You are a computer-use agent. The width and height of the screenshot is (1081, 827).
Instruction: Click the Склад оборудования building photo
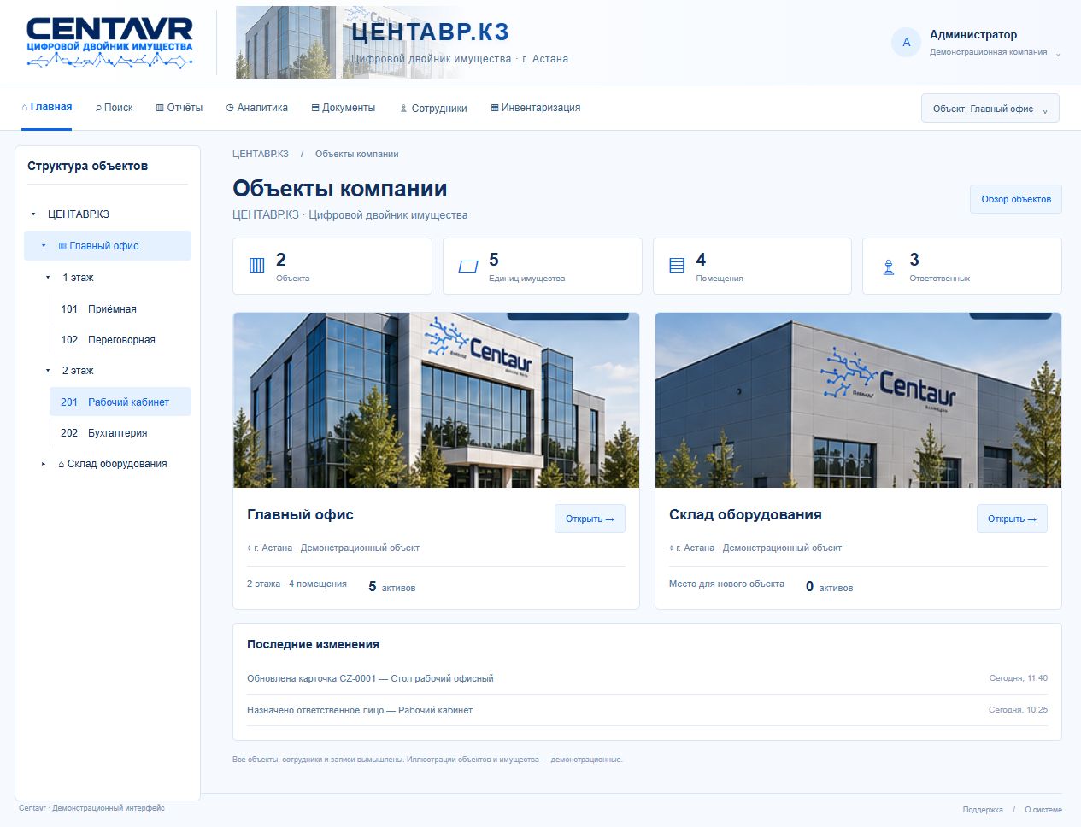click(858, 401)
